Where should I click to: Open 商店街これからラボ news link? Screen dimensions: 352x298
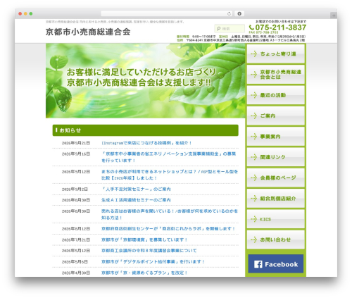coord(168,228)
